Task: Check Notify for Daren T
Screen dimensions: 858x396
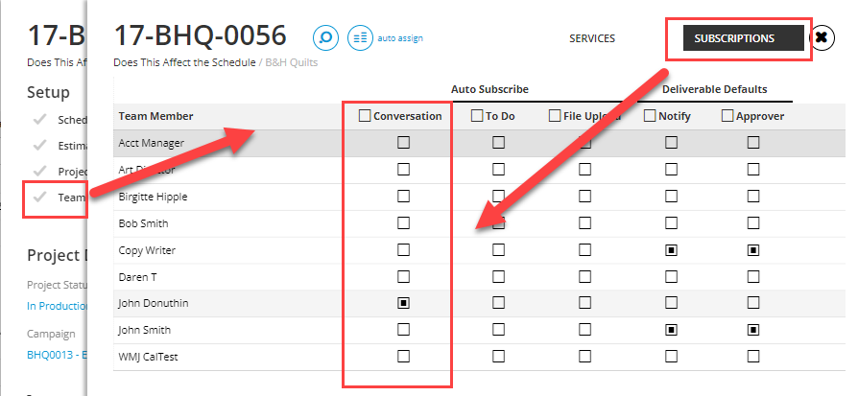Action: click(671, 276)
